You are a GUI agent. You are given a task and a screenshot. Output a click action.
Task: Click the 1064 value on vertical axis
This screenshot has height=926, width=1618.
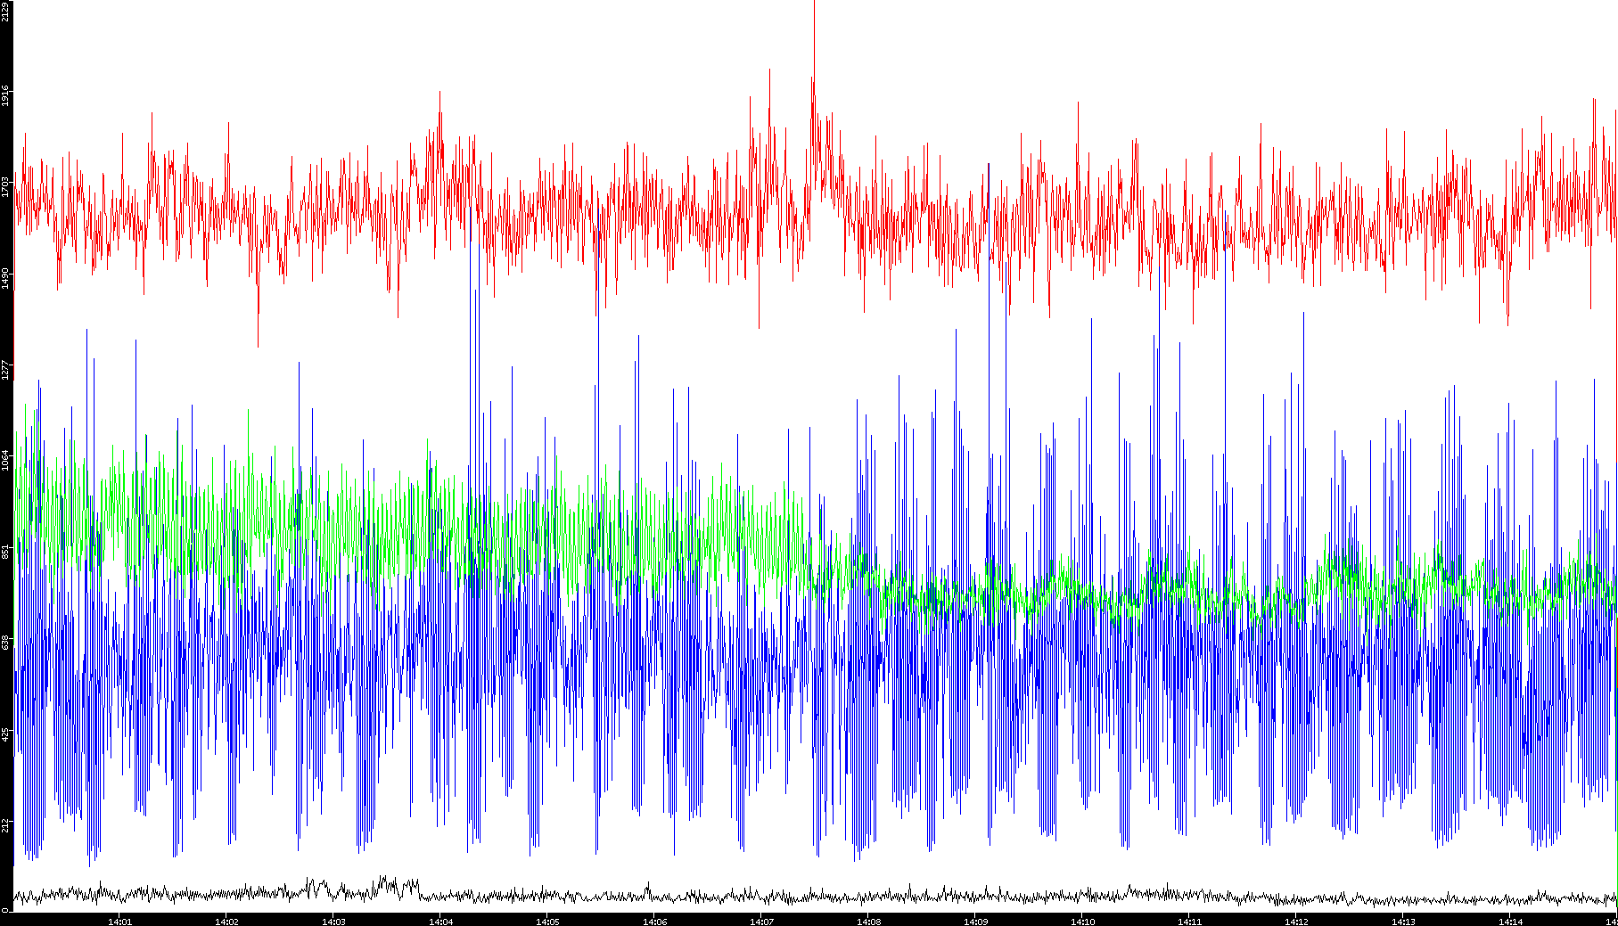pos(5,460)
